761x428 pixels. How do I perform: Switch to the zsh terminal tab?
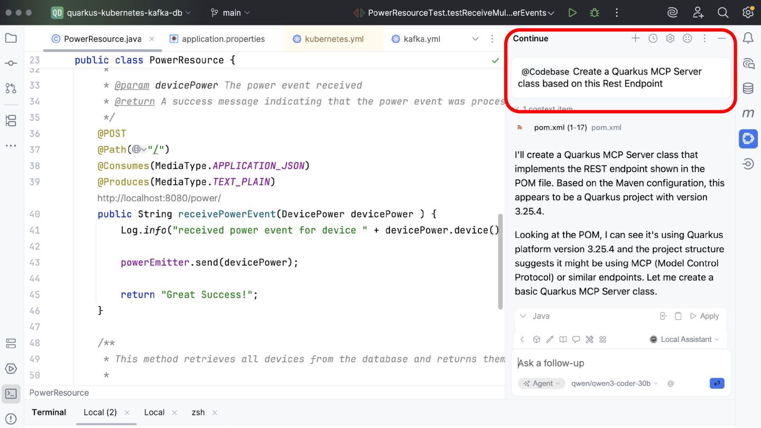point(198,412)
